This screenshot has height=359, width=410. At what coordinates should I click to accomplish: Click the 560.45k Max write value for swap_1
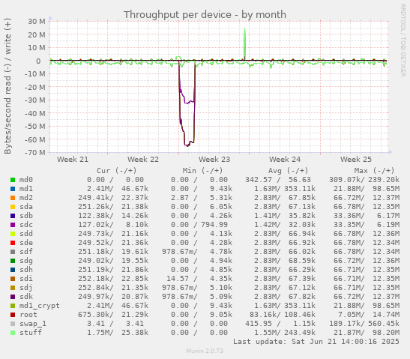(x=384, y=324)
